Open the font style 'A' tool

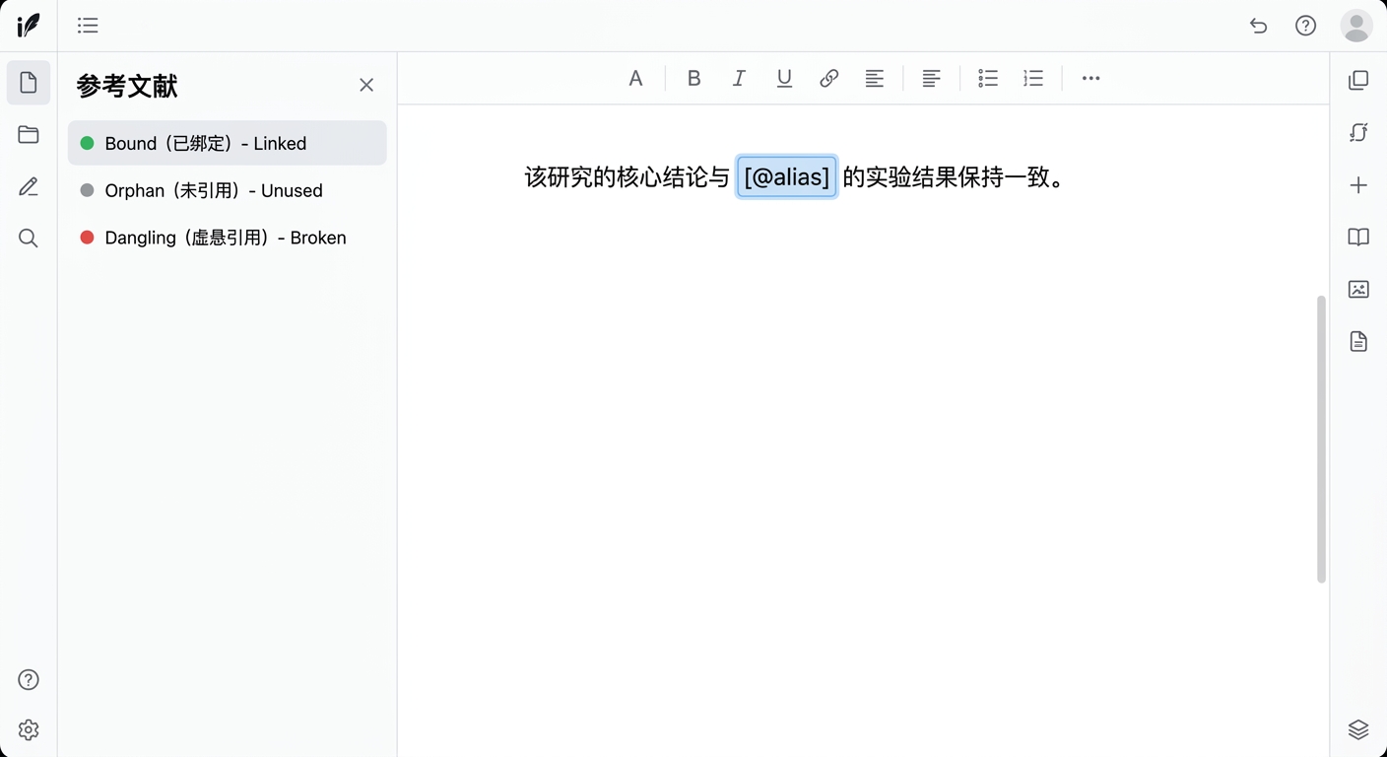coord(635,79)
